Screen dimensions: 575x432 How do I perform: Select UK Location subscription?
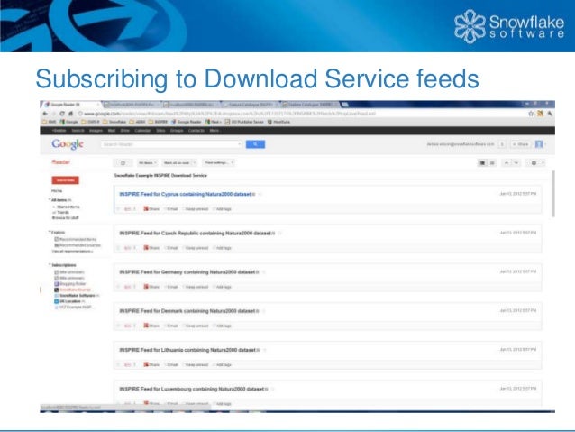tap(70, 301)
